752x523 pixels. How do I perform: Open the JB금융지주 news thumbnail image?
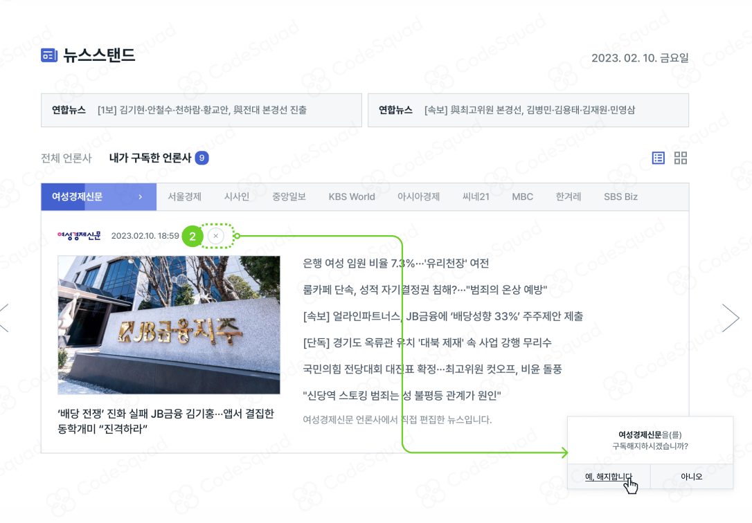pyautogui.click(x=169, y=325)
